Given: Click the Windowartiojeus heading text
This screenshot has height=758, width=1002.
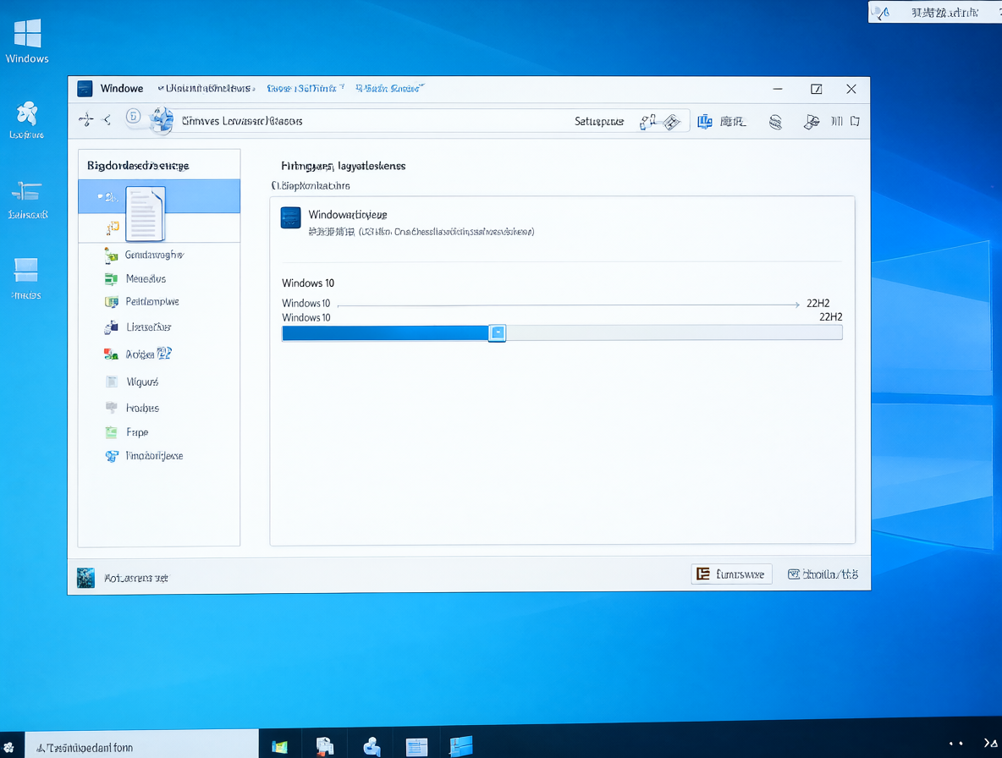Looking at the screenshot, I should pyautogui.click(x=348, y=215).
